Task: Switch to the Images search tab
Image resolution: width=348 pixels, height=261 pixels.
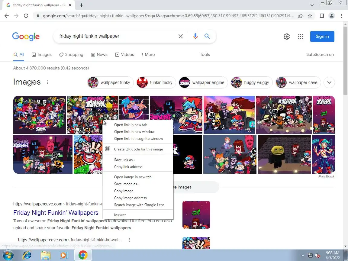Action: point(41,55)
